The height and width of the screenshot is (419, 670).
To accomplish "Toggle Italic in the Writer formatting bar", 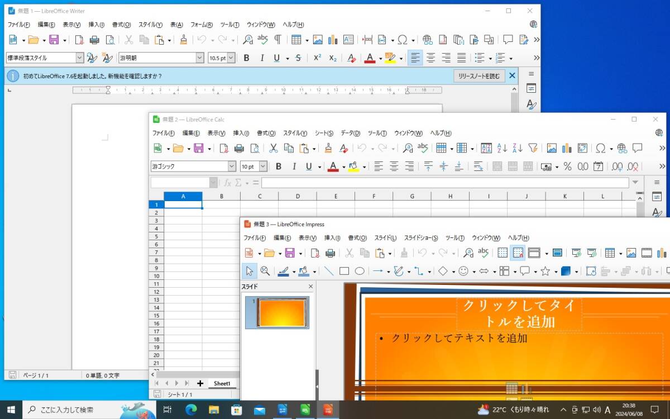I will coord(261,58).
